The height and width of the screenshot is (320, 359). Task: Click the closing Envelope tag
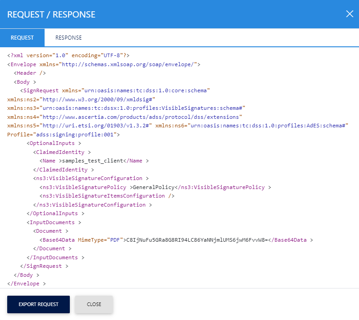[x=26, y=284]
